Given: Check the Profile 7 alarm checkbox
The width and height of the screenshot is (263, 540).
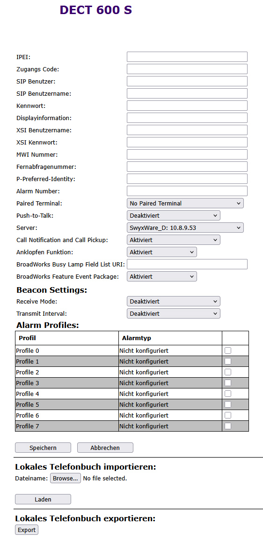Looking at the screenshot, I should 228,426.
